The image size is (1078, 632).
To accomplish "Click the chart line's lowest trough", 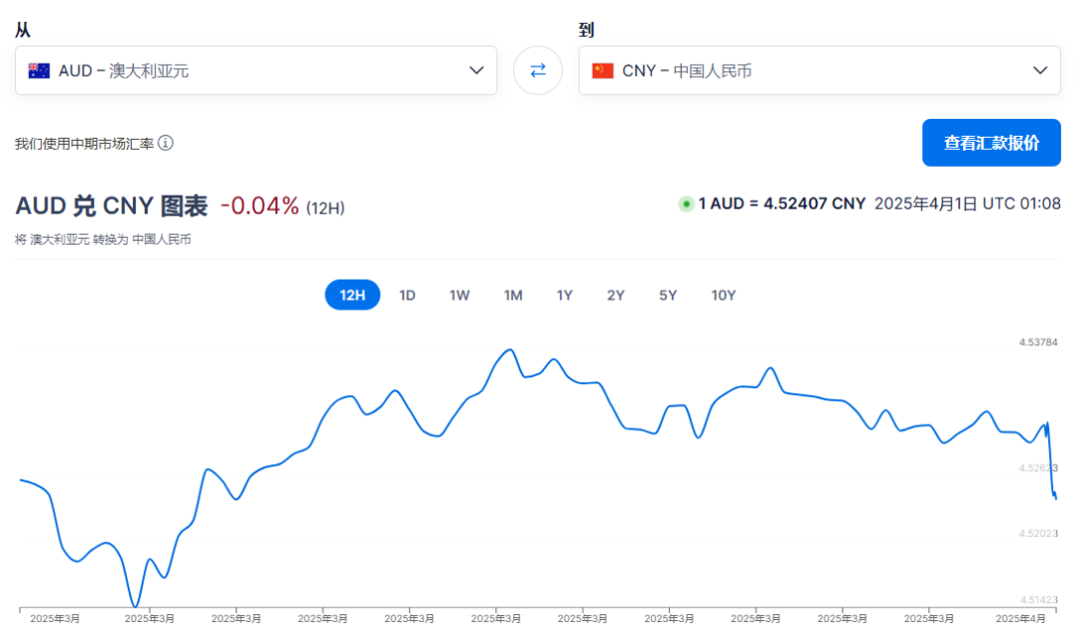I will click(136, 605).
